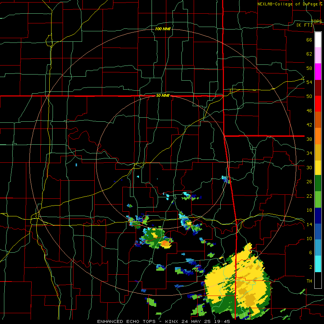Screen dimensions: 324x324
Task: Click the 34 legend value
Action: tap(309, 153)
